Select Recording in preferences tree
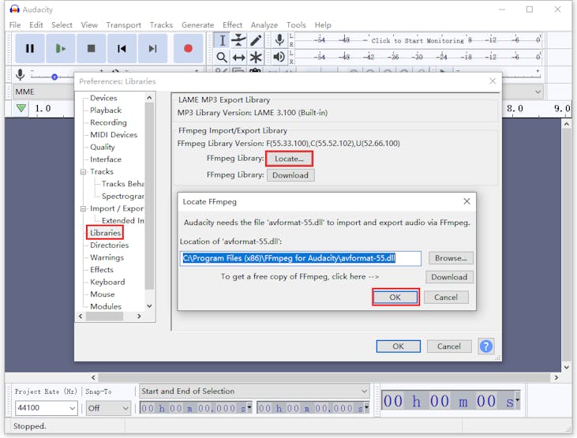 (108, 122)
